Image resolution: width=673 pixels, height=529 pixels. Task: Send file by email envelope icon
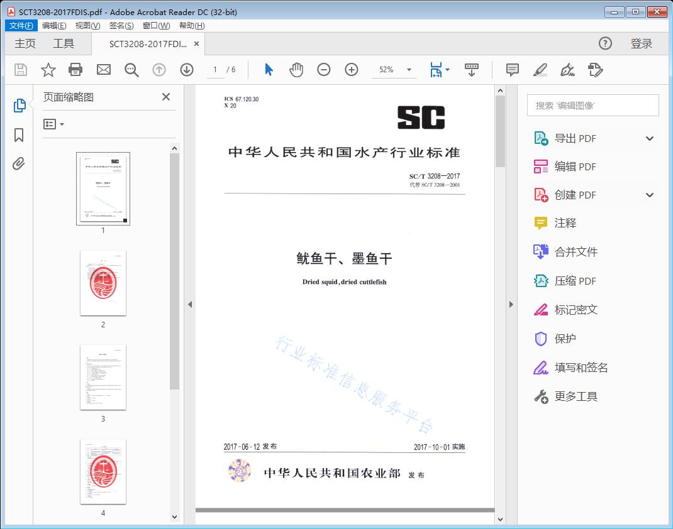pyautogui.click(x=104, y=70)
